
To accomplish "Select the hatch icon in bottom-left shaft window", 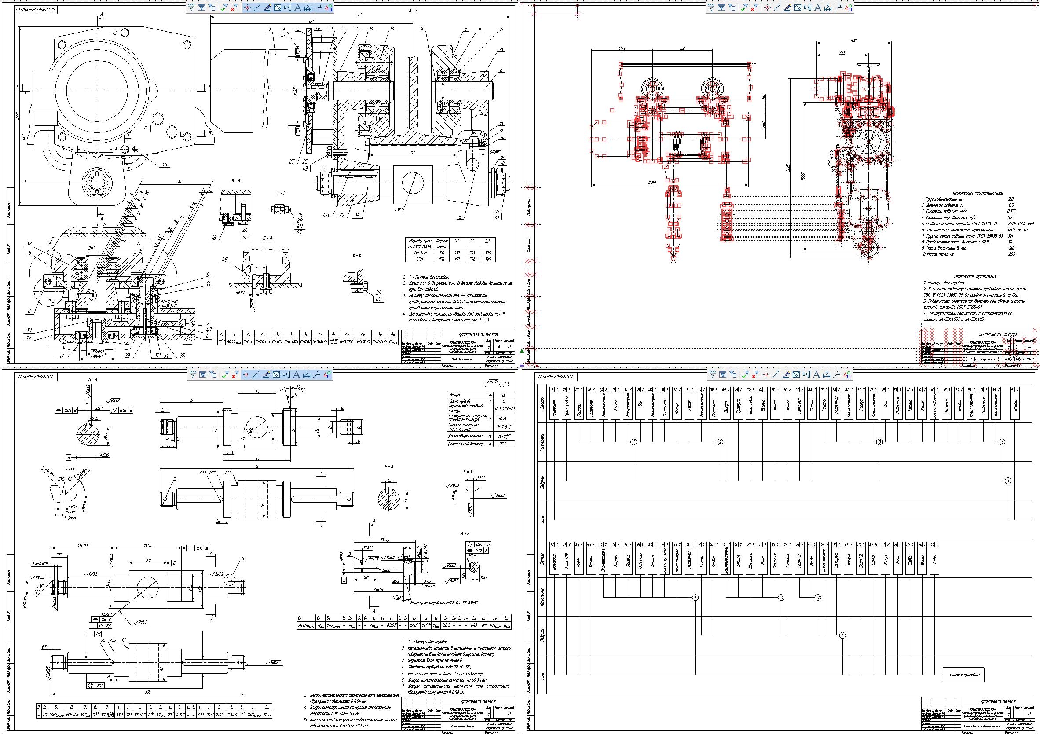I will click(277, 375).
